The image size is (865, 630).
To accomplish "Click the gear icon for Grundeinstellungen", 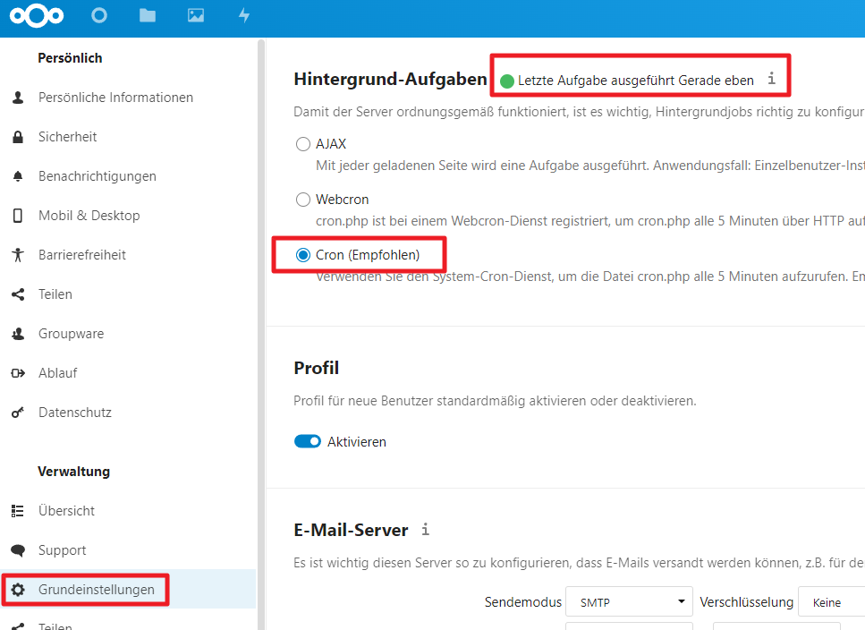I will point(18,590).
